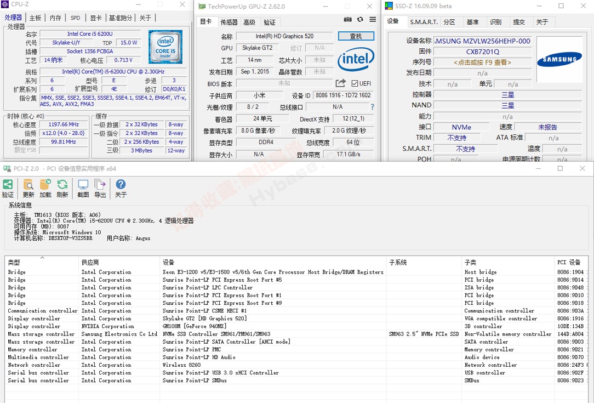Toggle the UEFI checkbox in GPU-Z

tap(354, 82)
